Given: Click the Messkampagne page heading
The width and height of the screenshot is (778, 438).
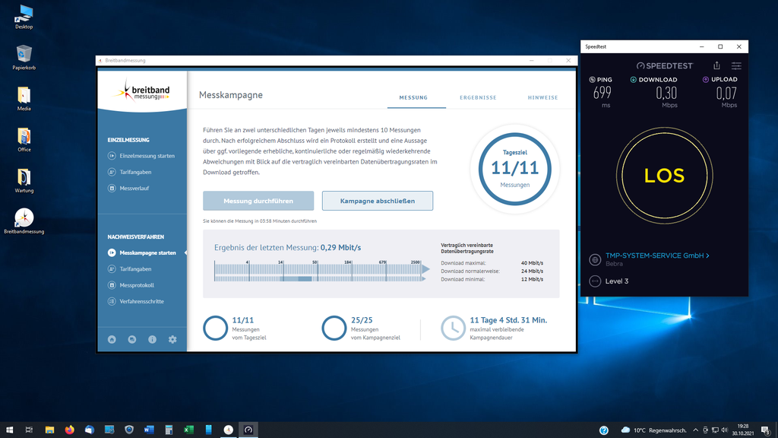Looking at the screenshot, I should [231, 95].
